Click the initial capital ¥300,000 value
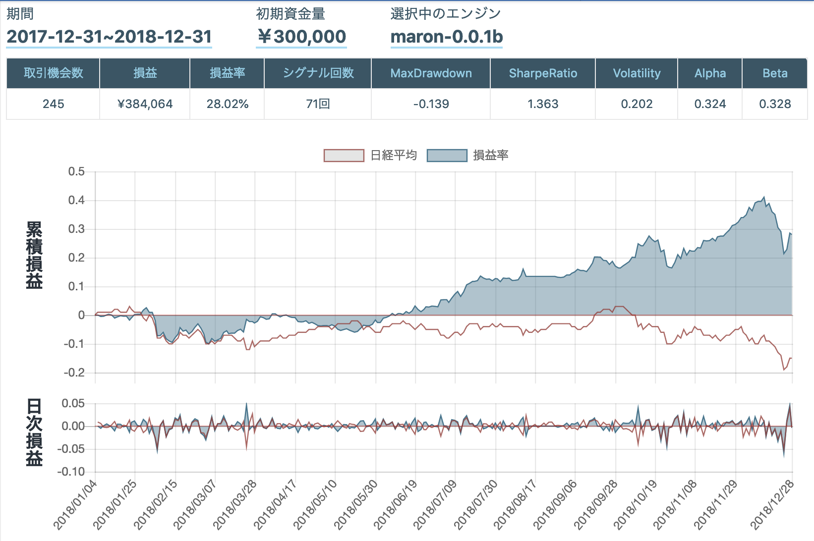 pos(301,37)
